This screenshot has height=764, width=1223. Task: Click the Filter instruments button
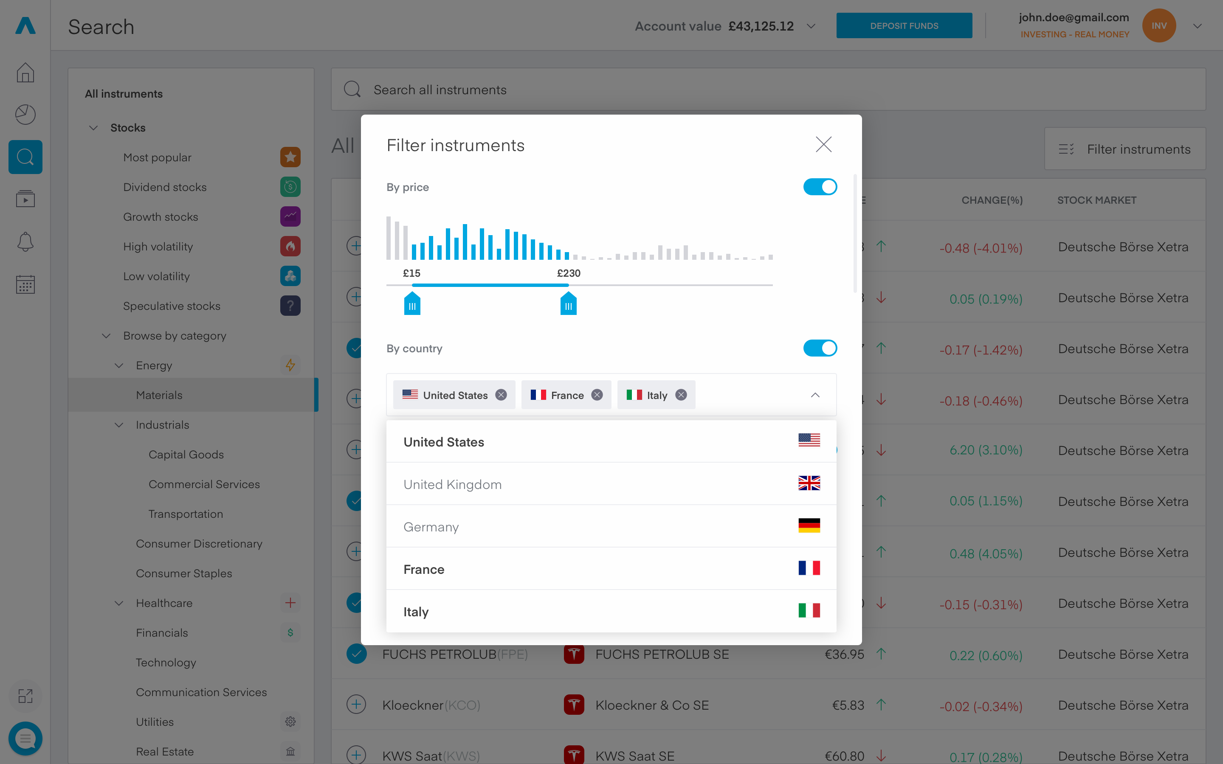(x=1125, y=149)
